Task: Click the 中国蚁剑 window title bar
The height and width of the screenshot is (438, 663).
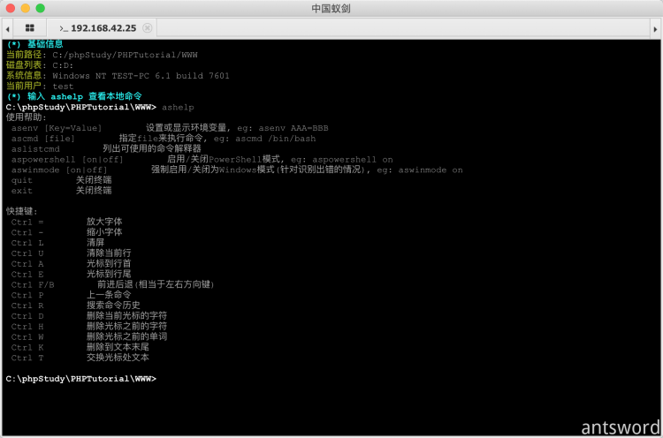Action: click(x=331, y=8)
